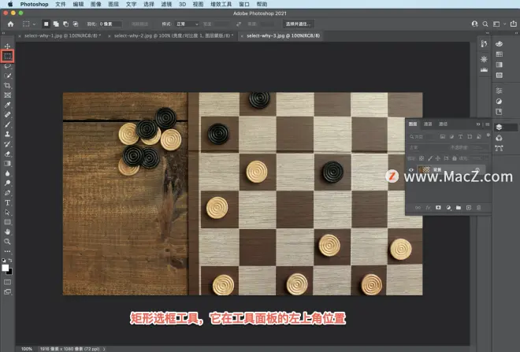Select the Brush tool
520x352 pixels.
point(7,124)
